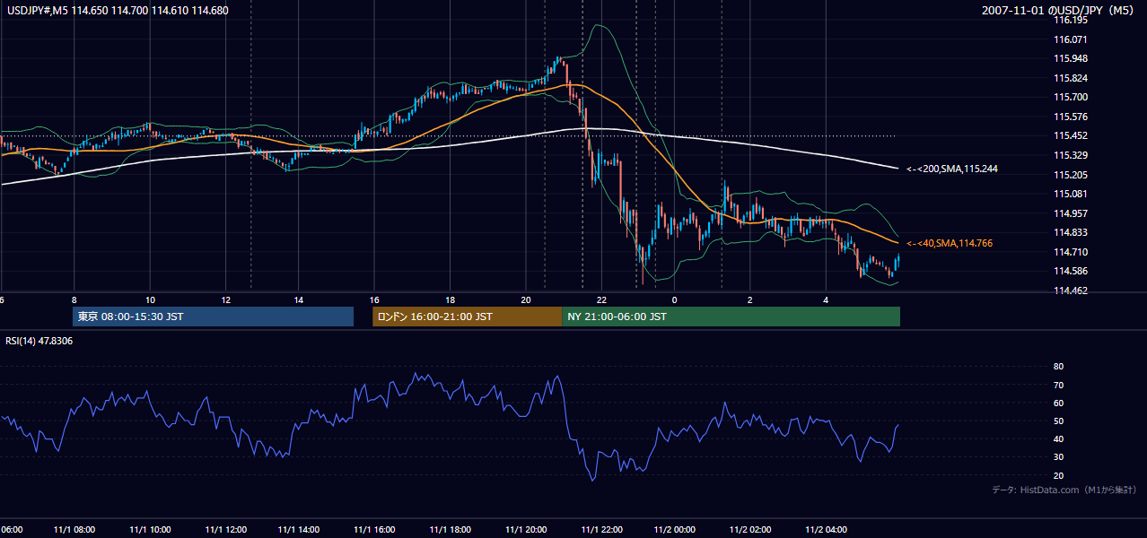This screenshot has width=1147, height=538.
Task: Click the 11/1 20:00 bottom time label
Action: 525,530
